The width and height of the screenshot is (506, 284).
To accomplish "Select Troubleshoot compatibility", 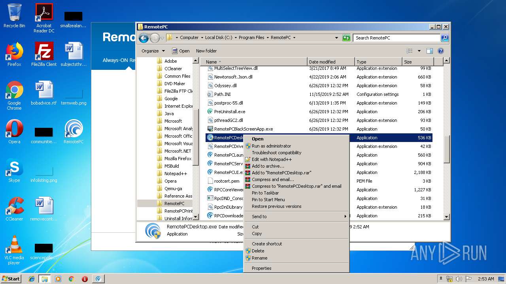I will coord(296,153).
